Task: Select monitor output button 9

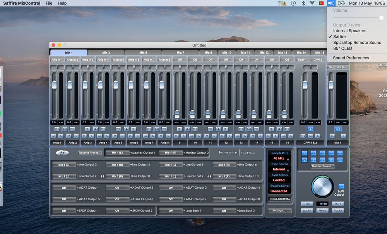Action: (x=340, y=153)
